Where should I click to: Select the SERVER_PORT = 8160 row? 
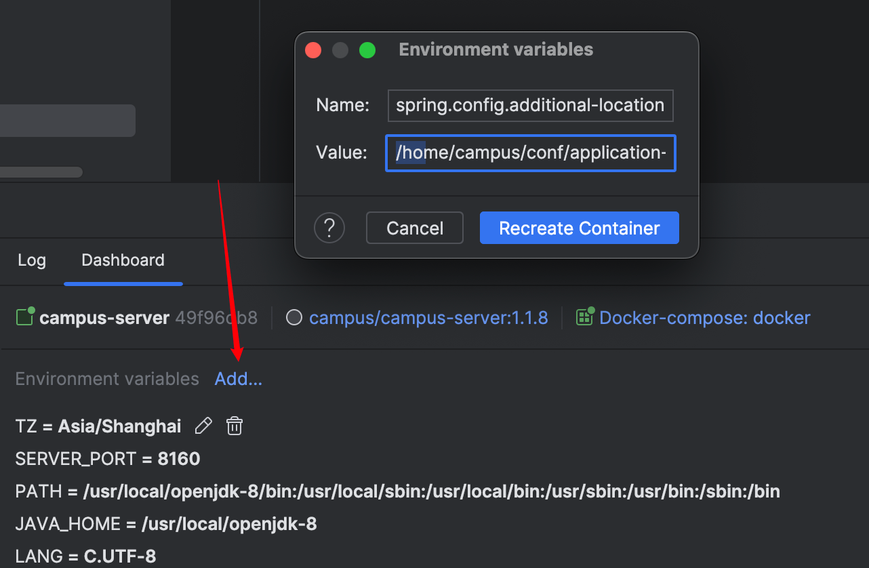point(108,459)
